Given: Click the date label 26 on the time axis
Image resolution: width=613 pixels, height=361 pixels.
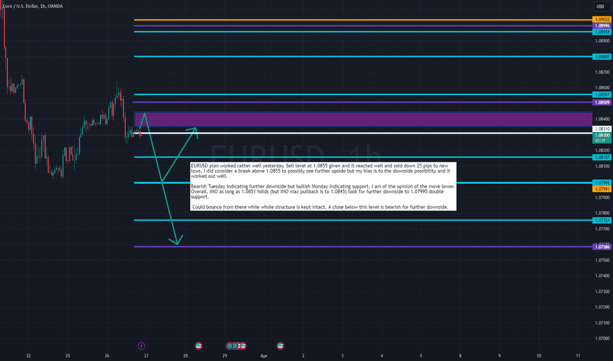Looking at the screenshot, I should pyautogui.click(x=107, y=356).
